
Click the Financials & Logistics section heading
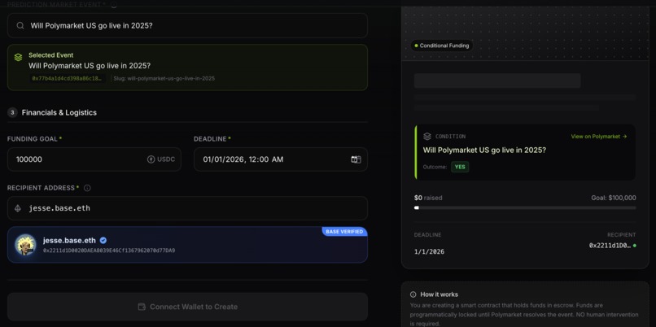(59, 112)
